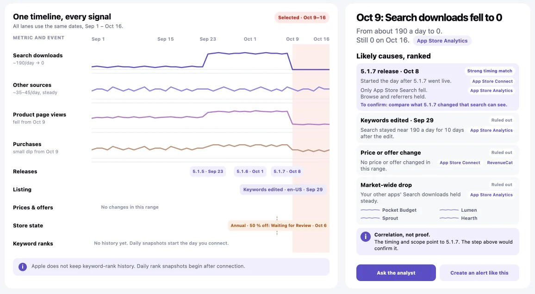Screen dimensions: 535x294
Task: Select the 5.1.6 · Oct 1 release chip
Action: coord(250,171)
